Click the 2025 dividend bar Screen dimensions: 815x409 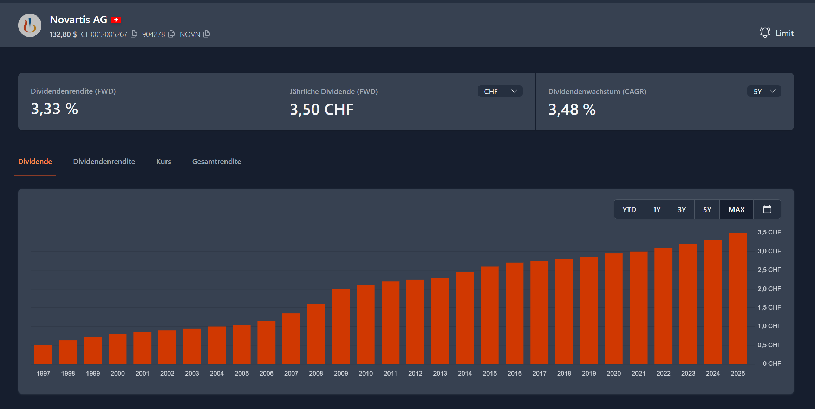pyautogui.click(x=738, y=299)
